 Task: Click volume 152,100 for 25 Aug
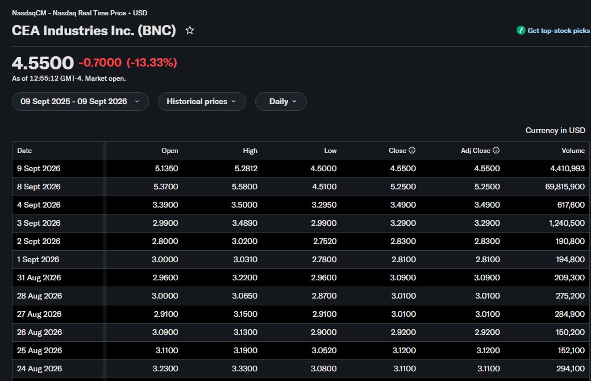(x=571, y=350)
